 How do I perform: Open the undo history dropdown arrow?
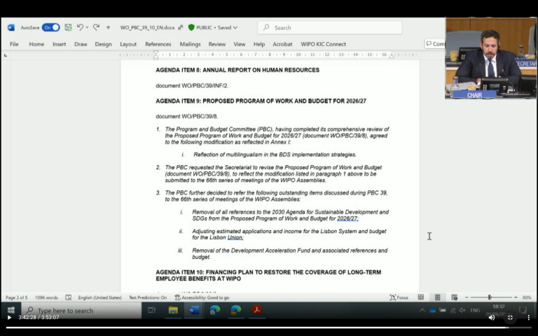click(88, 28)
